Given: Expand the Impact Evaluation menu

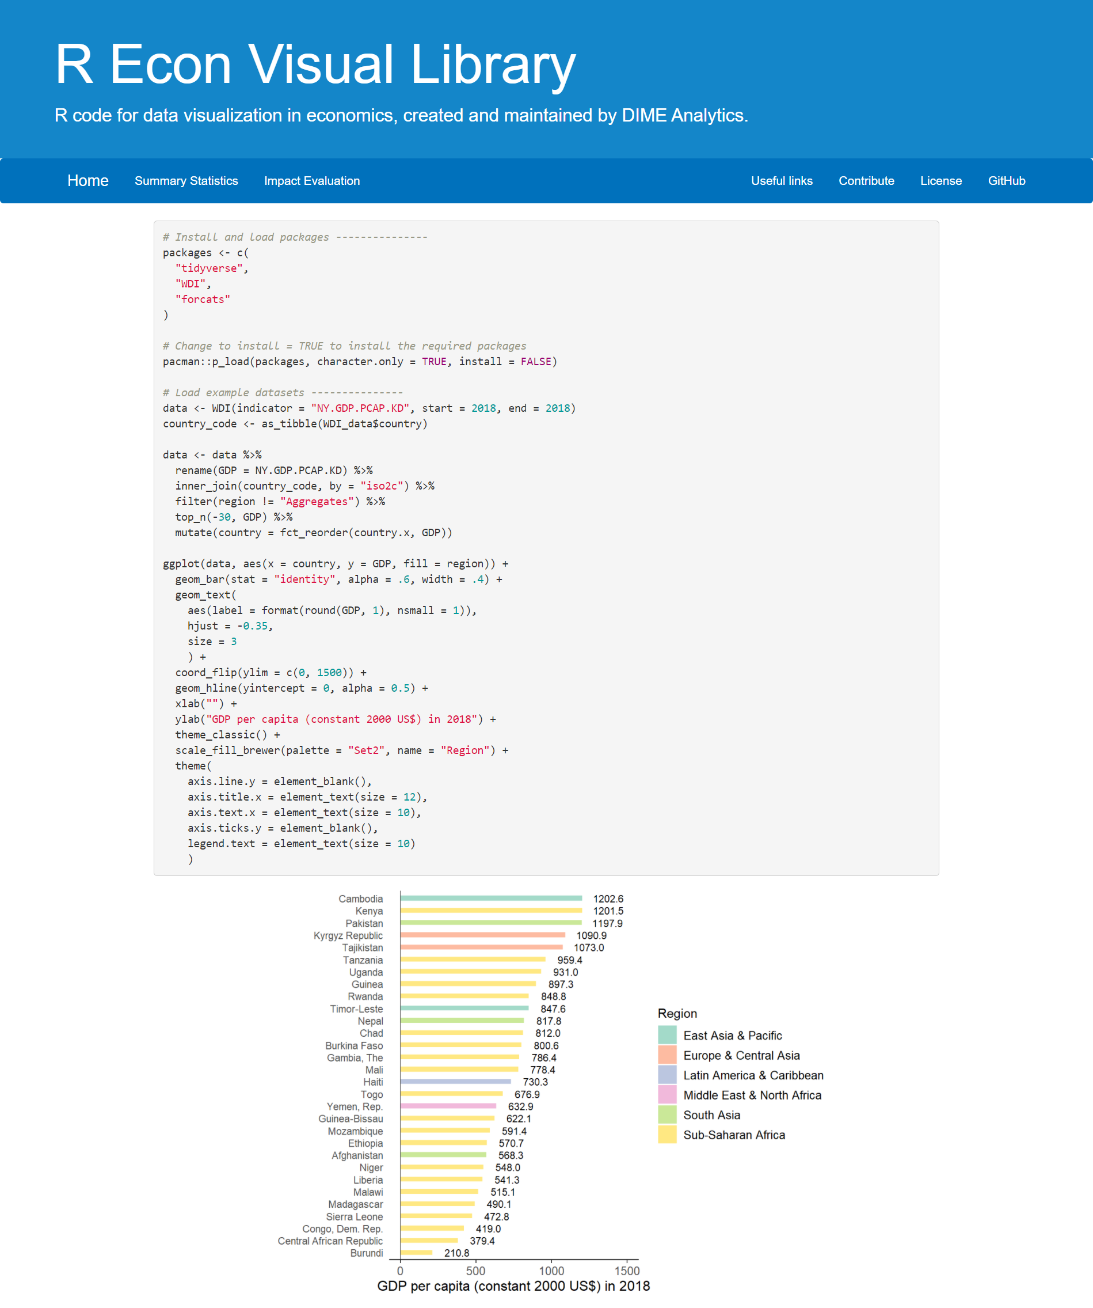Looking at the screenshot, I should 312,181.
